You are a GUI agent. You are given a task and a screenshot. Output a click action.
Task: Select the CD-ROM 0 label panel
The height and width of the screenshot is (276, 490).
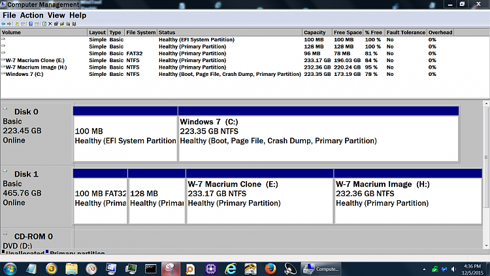37,240
